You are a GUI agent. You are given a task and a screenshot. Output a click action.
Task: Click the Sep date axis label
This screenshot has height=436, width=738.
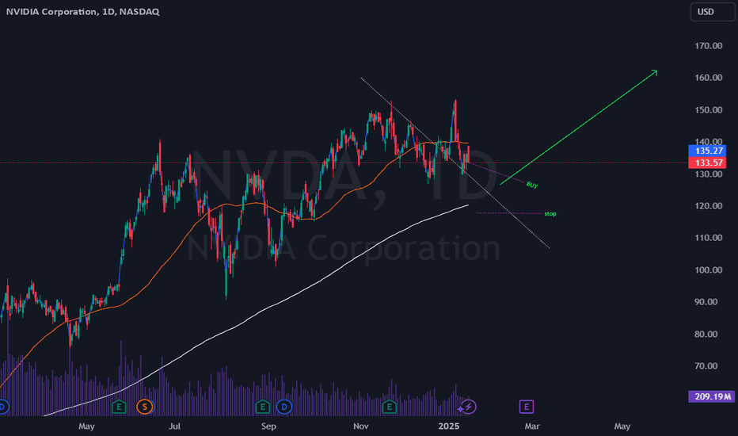coord(268,426)
